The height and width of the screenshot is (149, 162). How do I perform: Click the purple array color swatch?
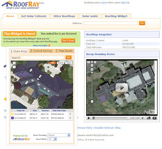[x=13, y=118]
